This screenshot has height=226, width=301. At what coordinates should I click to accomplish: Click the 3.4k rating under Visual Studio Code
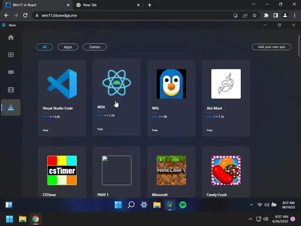tap(57, 117)
